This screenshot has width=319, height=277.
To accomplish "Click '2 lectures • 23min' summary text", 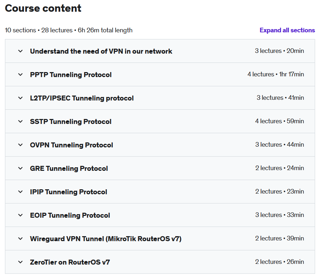I will click(280, 191).
